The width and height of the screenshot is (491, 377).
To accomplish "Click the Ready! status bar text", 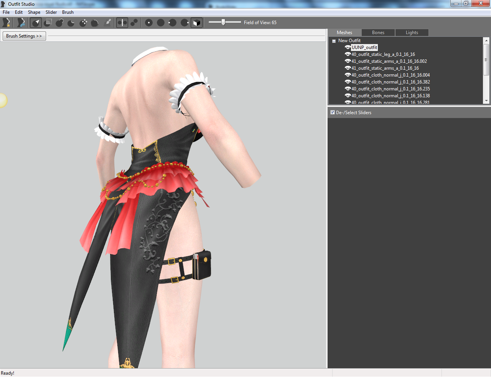I will 8,373.
